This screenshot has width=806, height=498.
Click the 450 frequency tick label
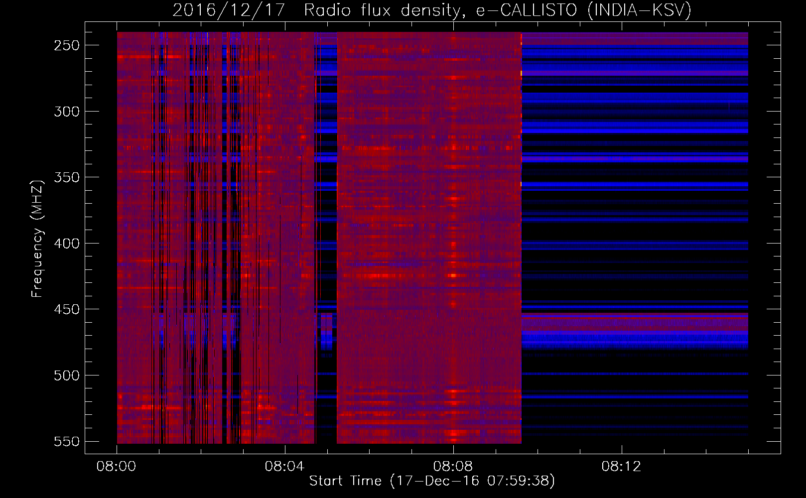67,309
